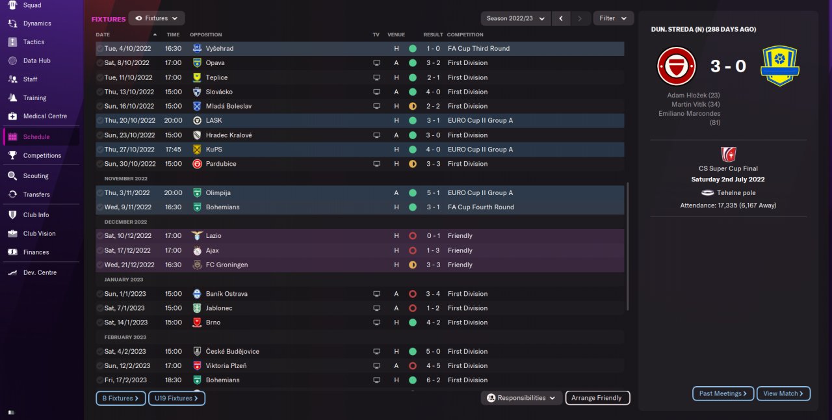Select the row circle for Brno fixture
The height and width of the screenshot is (420, 832).
pyautogui.click(x=100, y=322)
